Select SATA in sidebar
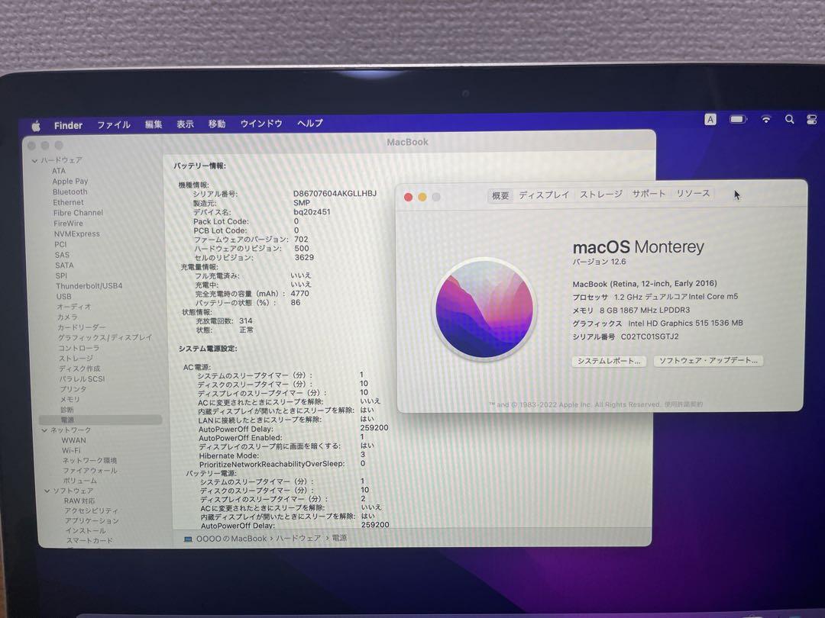This screenshot has width=825, height=618. click(x=64, y=266)
